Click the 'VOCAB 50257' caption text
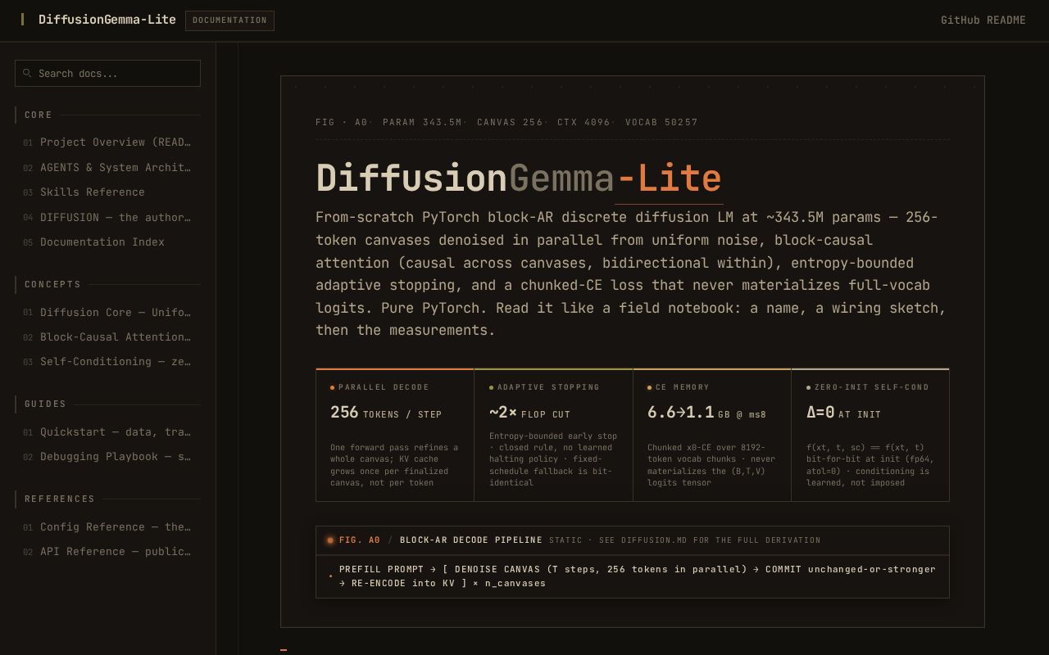1049x655 pixels. pyautogui.click(x=661, y=123)
